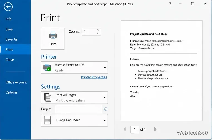
Task: Click the 'To: you@example.com' line
Action: [x=143, y=48]
